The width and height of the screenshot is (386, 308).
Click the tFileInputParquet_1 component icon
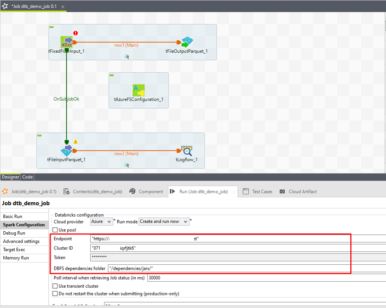point(66,150)
